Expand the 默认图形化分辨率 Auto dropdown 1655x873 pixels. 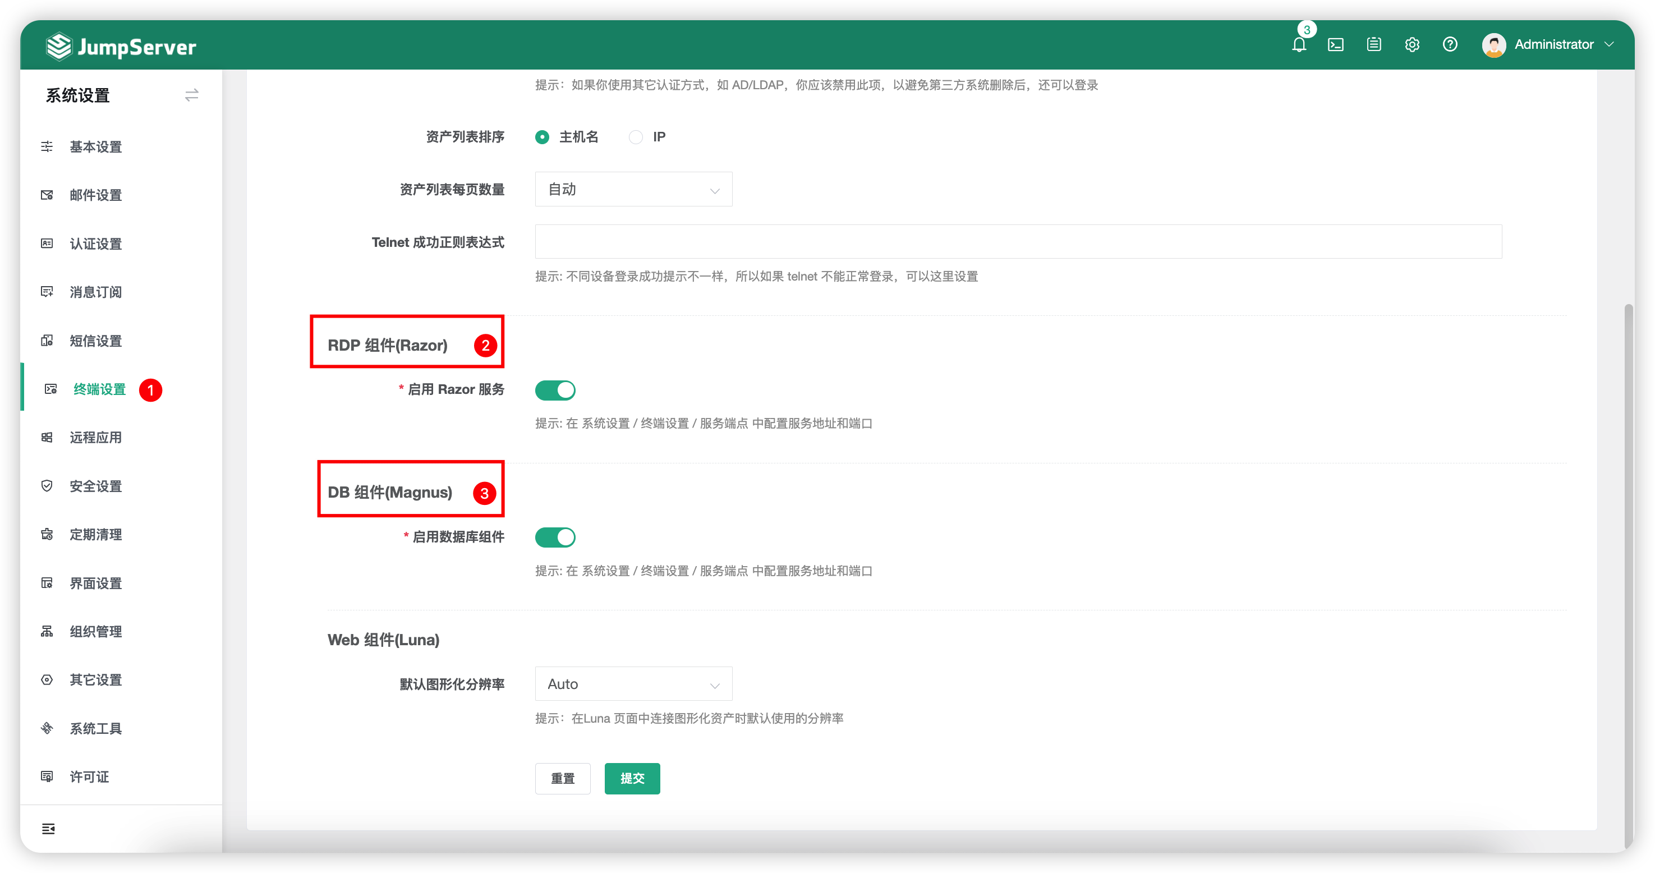633,683
